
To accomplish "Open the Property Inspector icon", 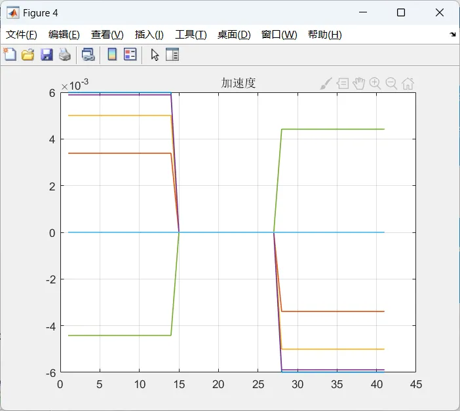I will [172, 54].
